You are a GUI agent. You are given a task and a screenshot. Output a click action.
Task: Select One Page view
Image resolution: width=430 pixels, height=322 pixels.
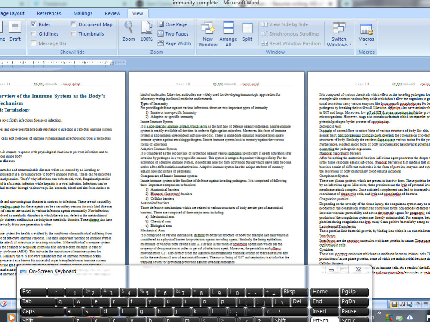(x=172, y=24)
